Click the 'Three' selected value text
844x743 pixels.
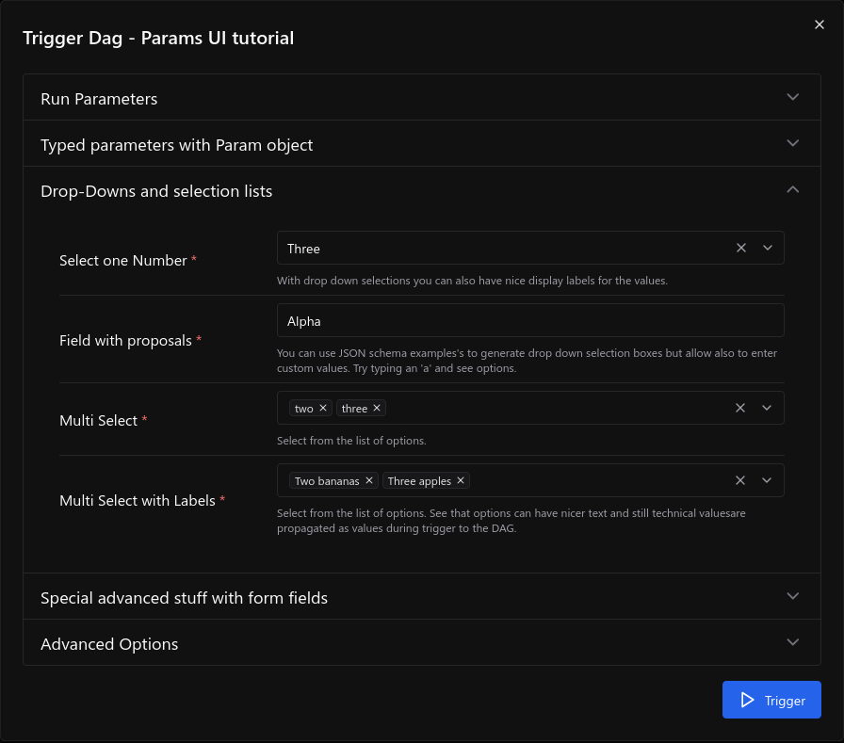click(304, 249)
